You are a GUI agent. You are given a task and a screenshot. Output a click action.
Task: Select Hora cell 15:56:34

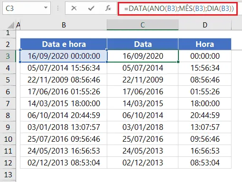click(205, 68)
